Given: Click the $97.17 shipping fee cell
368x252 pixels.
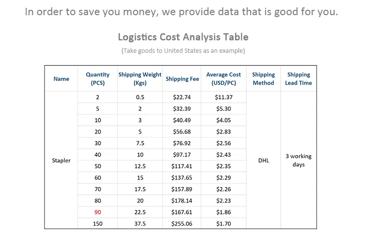Looking at the screenshot, I should click(182, 155).
